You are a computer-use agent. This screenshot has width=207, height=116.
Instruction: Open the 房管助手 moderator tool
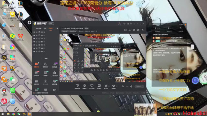45,65
